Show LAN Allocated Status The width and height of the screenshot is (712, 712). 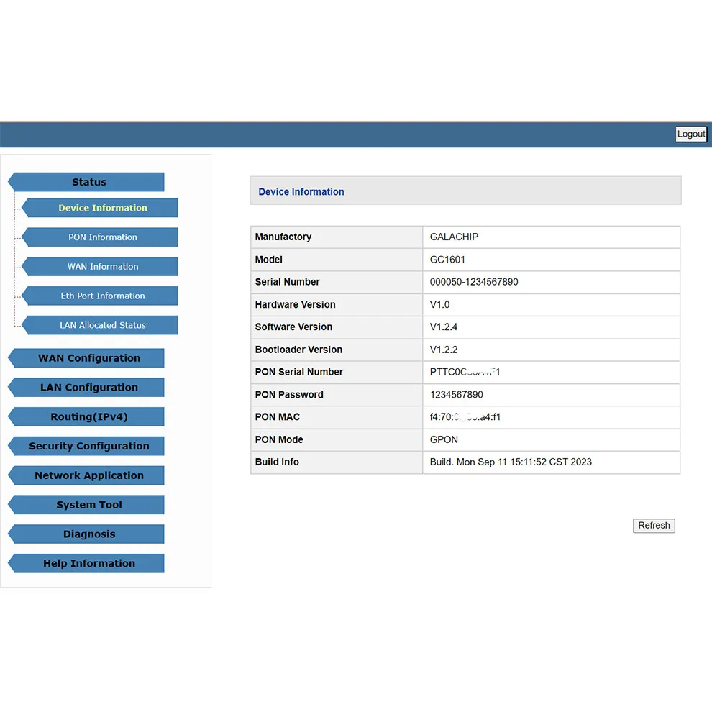pos(102,325)
